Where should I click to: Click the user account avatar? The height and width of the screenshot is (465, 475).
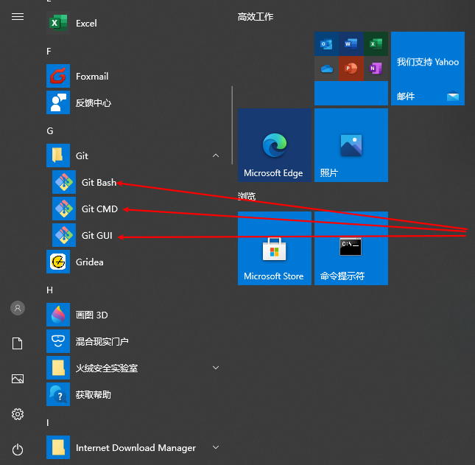click(x=18, y=308)
